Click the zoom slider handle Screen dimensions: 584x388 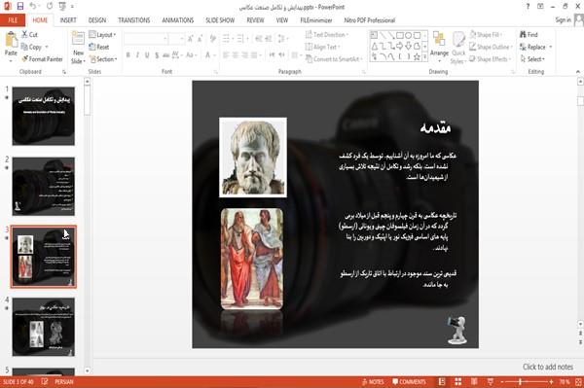[x=520, y=381]
